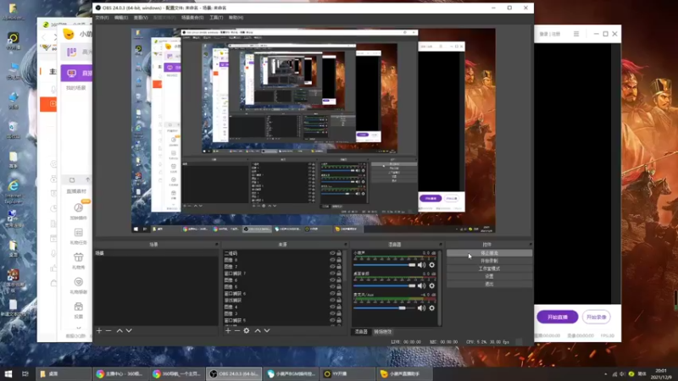The height and width of the screenshot is (381, 678).
Task: Open the 编辑(E) menu
Action: (121, 18)
